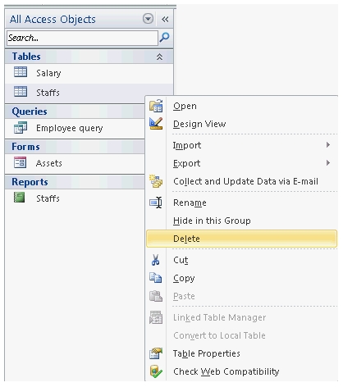Expand the Import submenu arrow
The height and width of the screenshot is (387, 343).
pyautogui.click(x=328, y=145)
